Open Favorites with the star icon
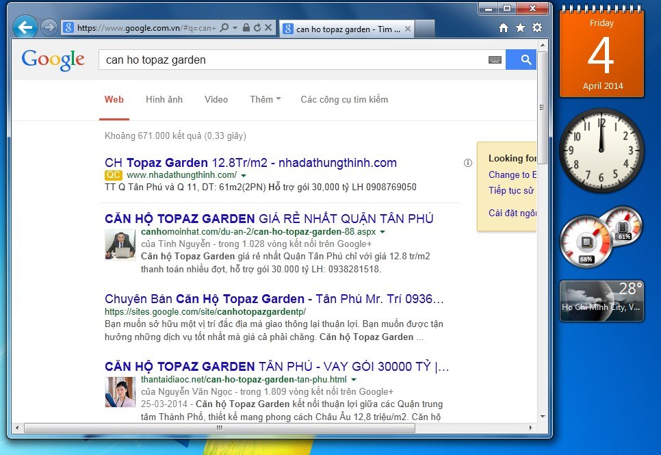Screen dimensions: 661x455 [521, 28]
